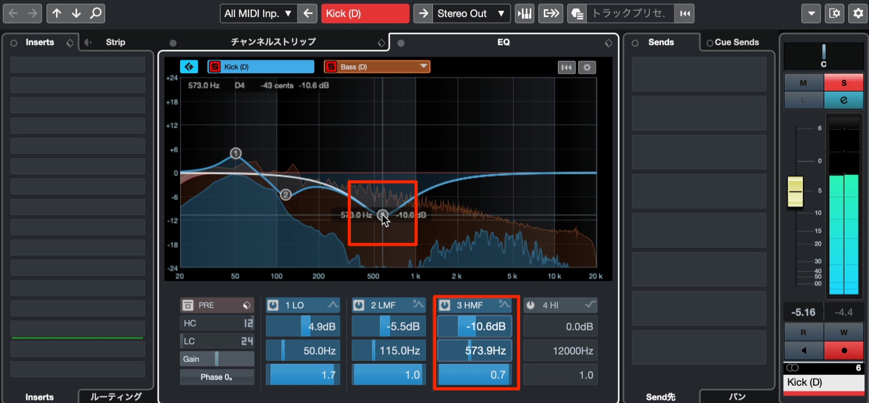Open the track preset manager icon
The height and width of the screenshot is (403, 869).
577,14
